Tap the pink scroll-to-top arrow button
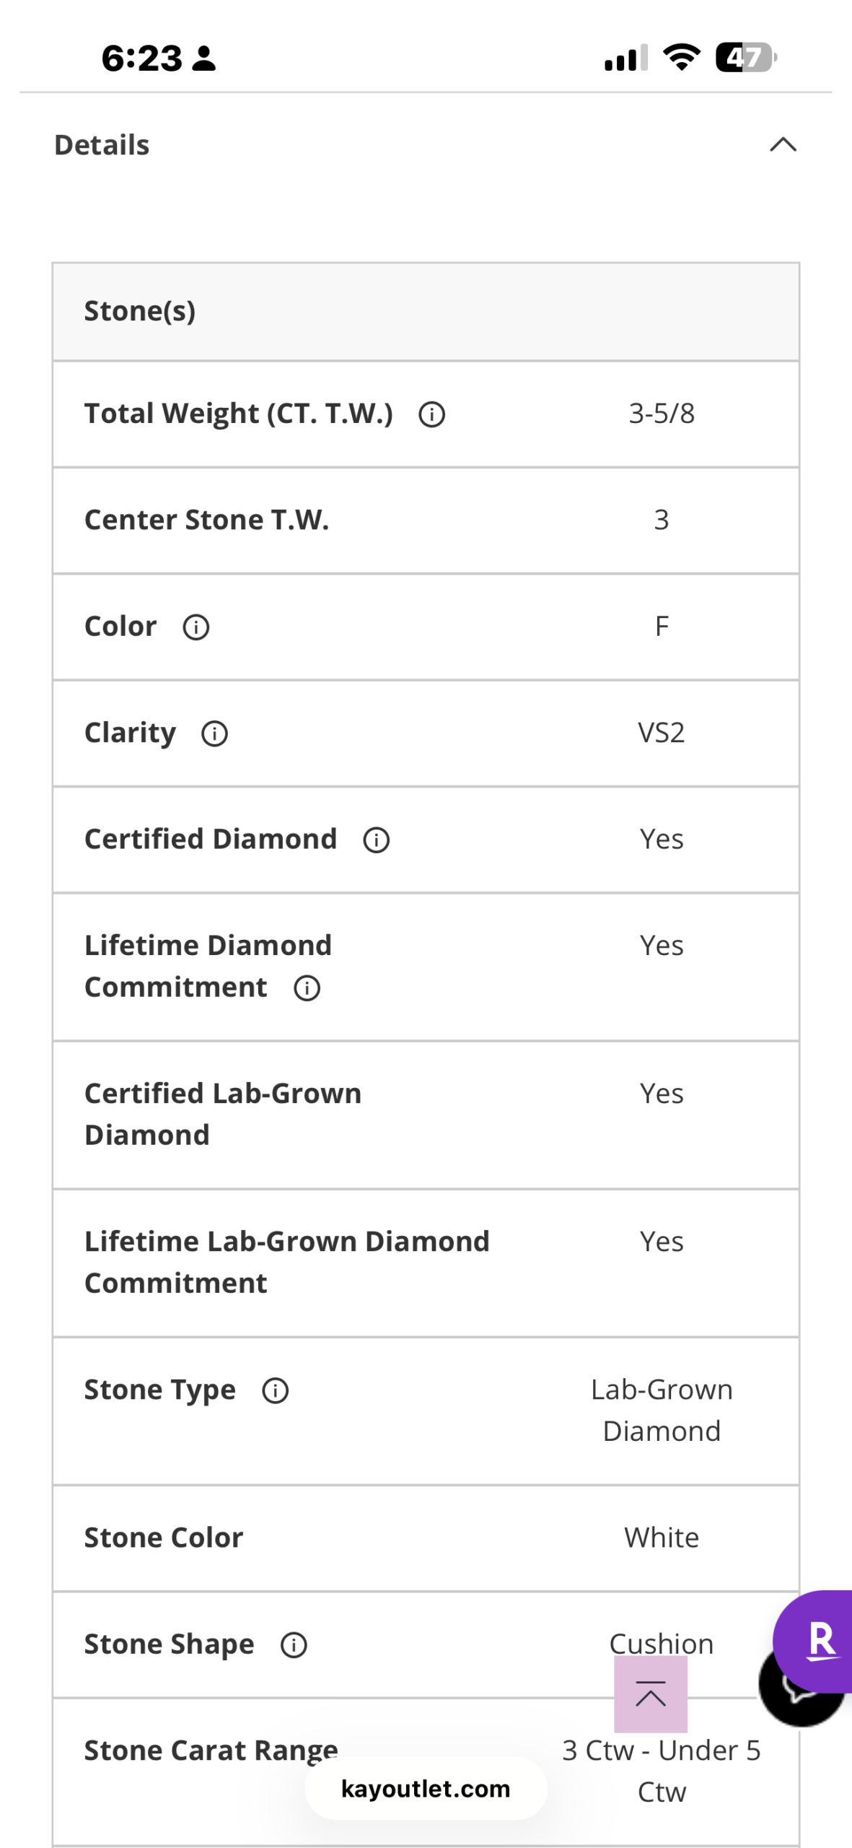852x1848 pixels. pyautogui.click(x=650, y=1694)
